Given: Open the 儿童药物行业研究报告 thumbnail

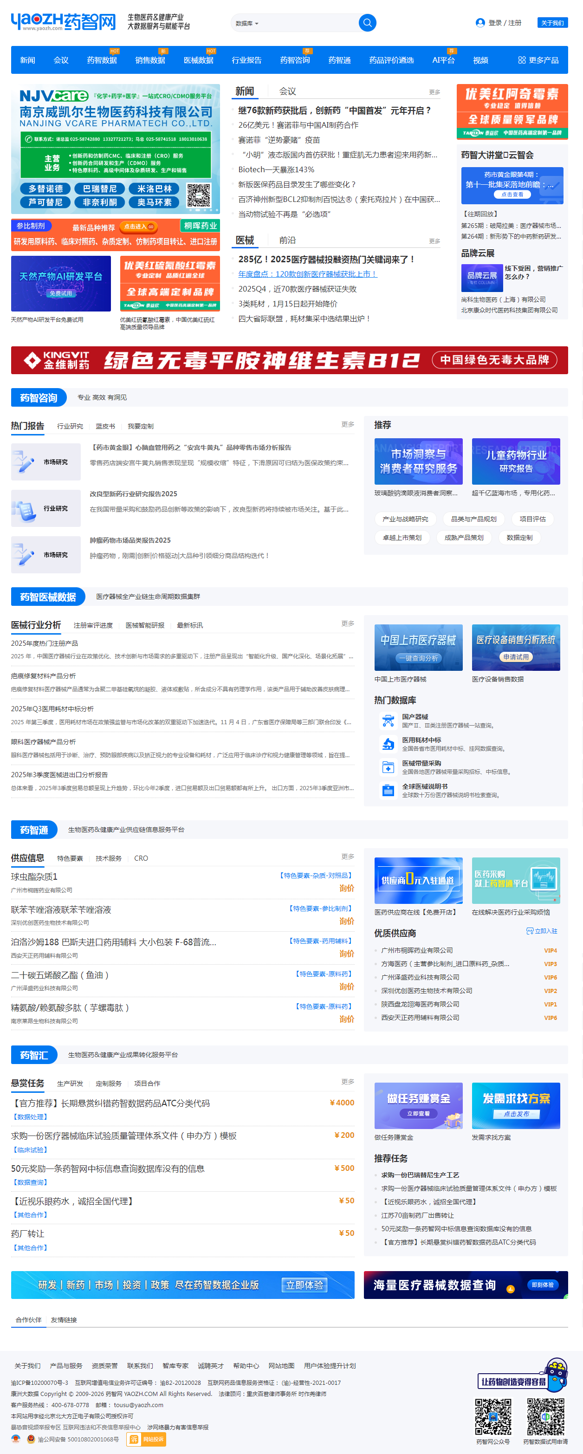Looking at the screenshot, I should click(516, 461).
